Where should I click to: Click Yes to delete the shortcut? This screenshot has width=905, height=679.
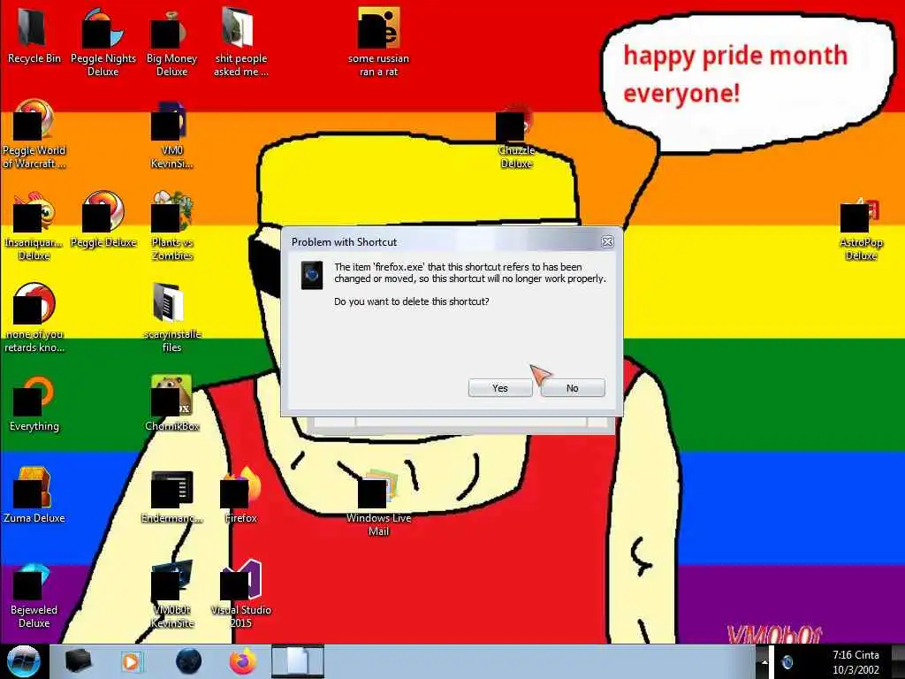[x=500, y=388]
